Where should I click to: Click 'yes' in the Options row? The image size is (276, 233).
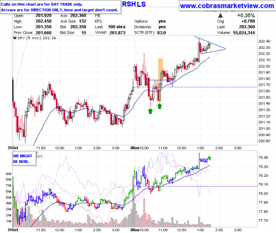pos(162,21)
